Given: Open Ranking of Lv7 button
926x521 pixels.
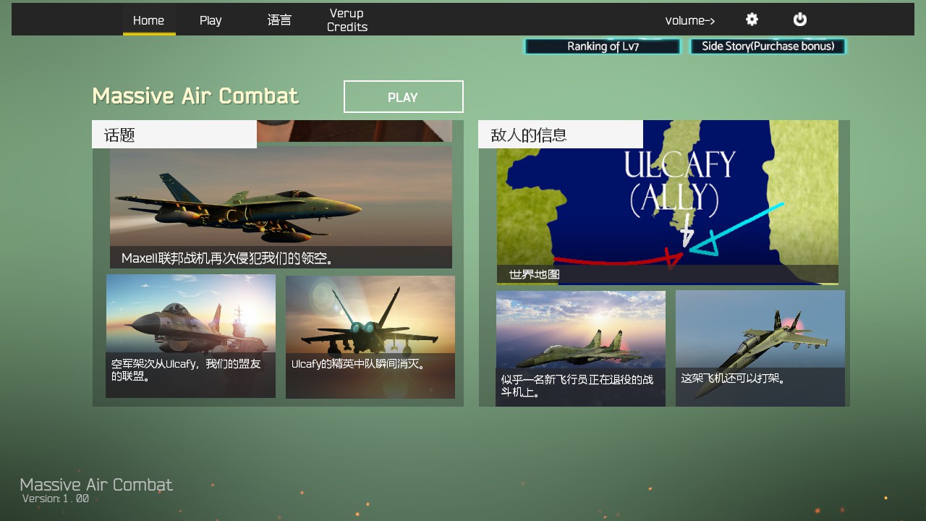Looking at the screenshot, I should pos(603,46).
